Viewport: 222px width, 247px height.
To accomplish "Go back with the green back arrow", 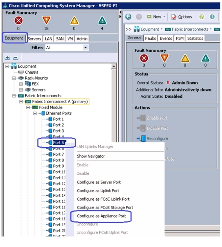I will 128,17.
